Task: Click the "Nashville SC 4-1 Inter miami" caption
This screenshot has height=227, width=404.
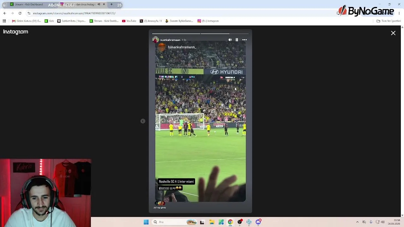Action: 176,182
